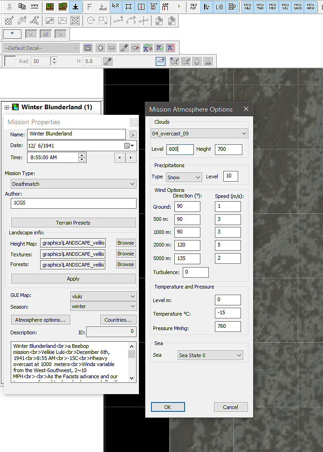Click the Temperature °C input field
Viewport: 323px width, 452px height.
228,313
